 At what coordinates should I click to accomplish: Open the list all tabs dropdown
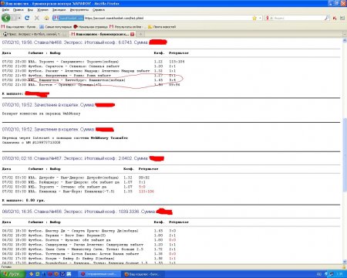[345, 34]
